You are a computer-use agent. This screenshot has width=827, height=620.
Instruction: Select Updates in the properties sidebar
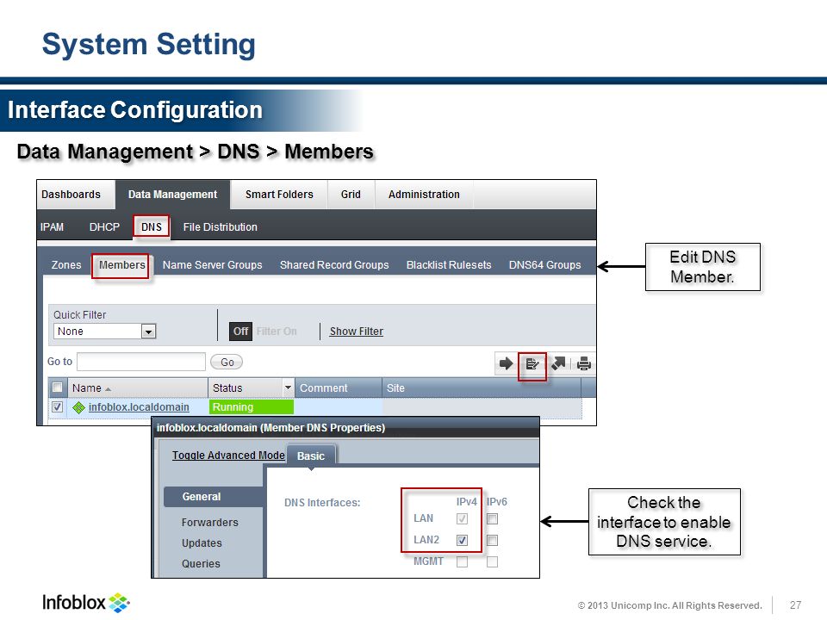[x=202, y=543]
